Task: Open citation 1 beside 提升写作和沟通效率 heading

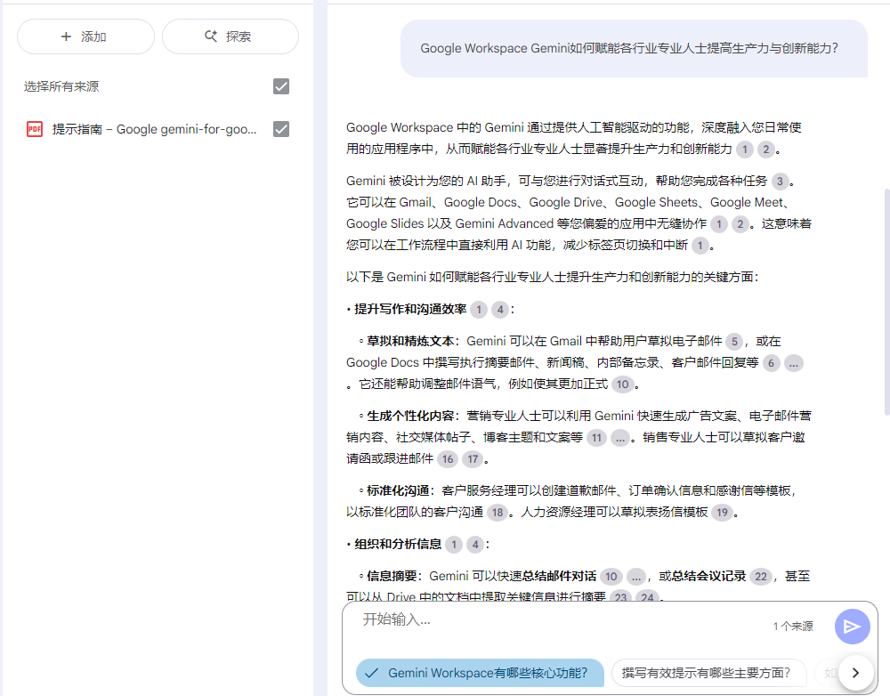Action: pyautogui.click(x=479, y=310)
